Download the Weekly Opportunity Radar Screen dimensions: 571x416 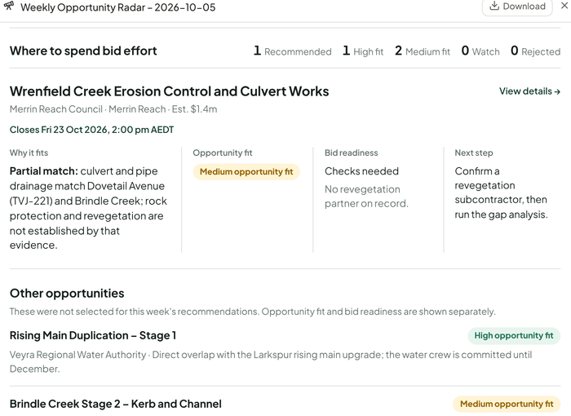[517, 7]
